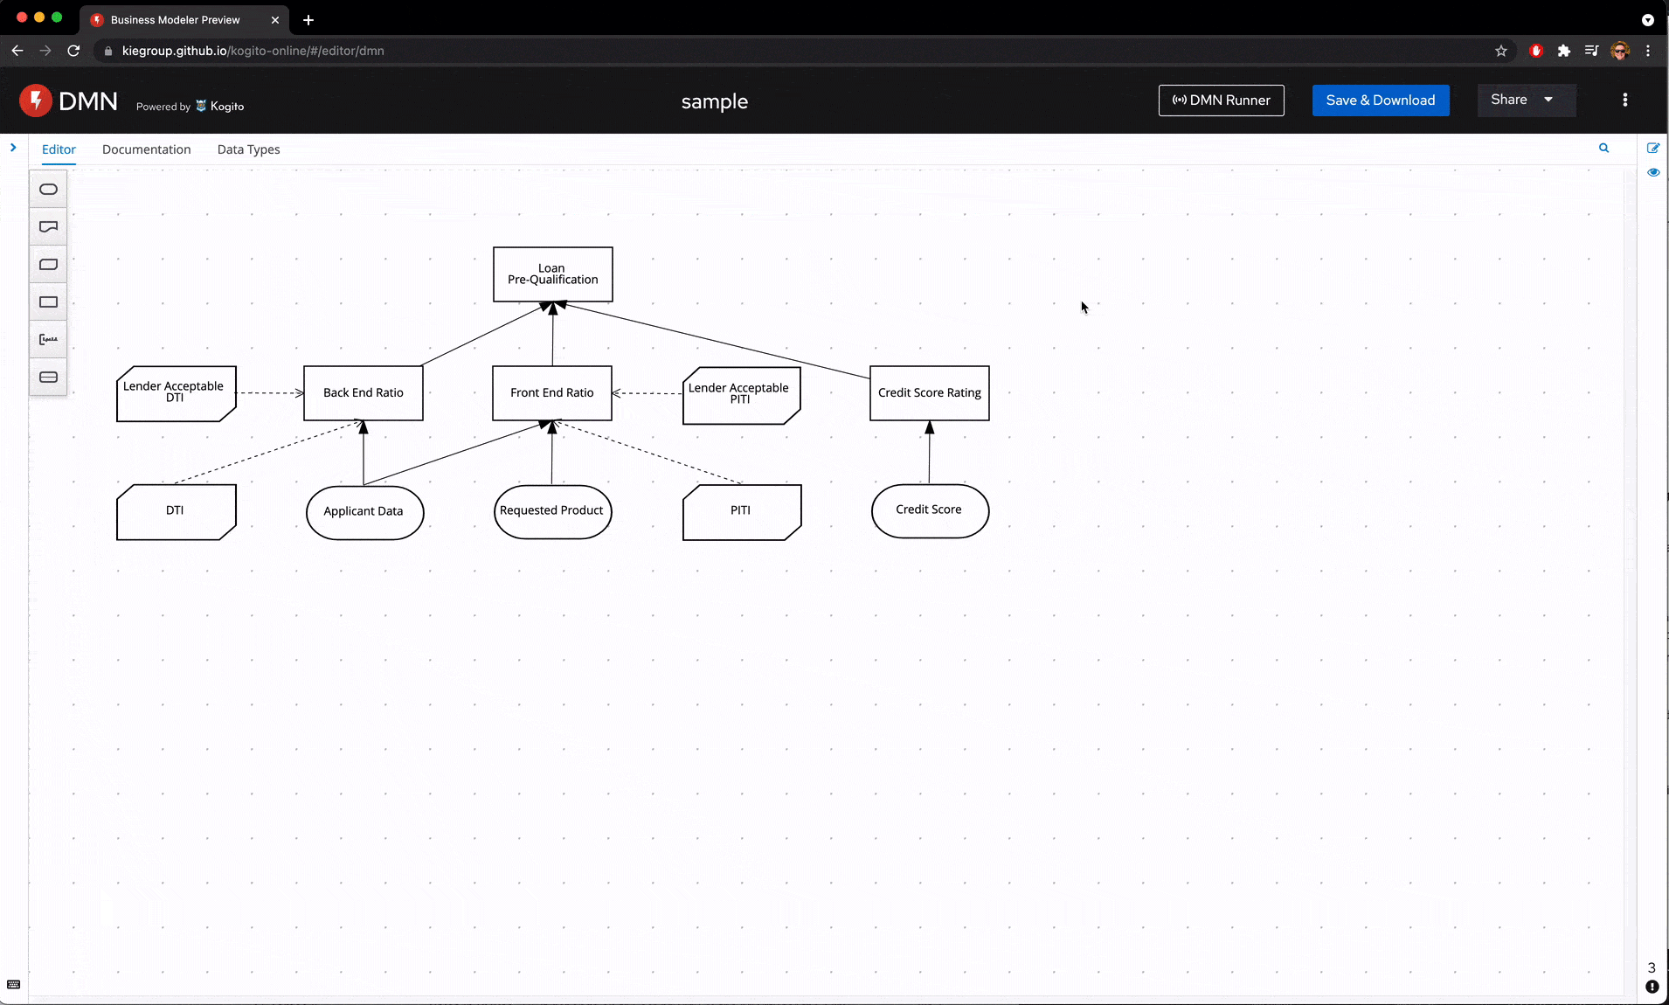Switch to the Data Types tab
The height and width of the screenshot is (1005, 1669).
[x=248, y=149]
